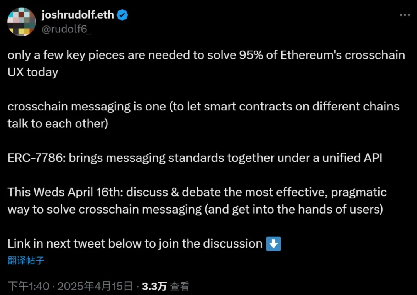Click the 翻译帖子 translate post link

(26, 261)
